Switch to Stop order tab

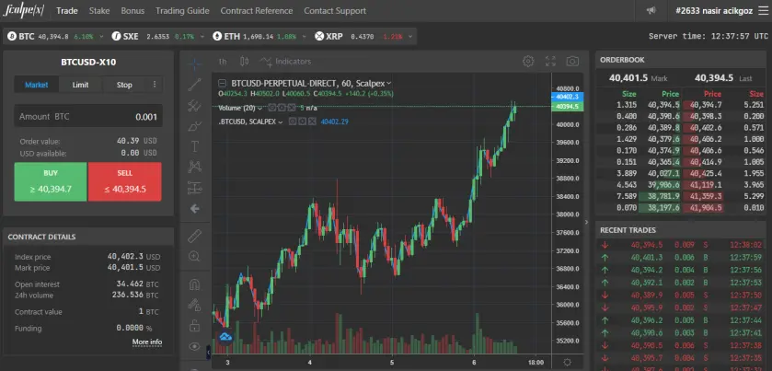[124, 85]
